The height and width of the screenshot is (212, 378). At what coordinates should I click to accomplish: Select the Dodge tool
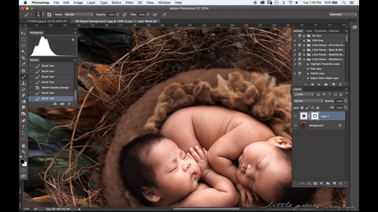(x=23, y=114)
